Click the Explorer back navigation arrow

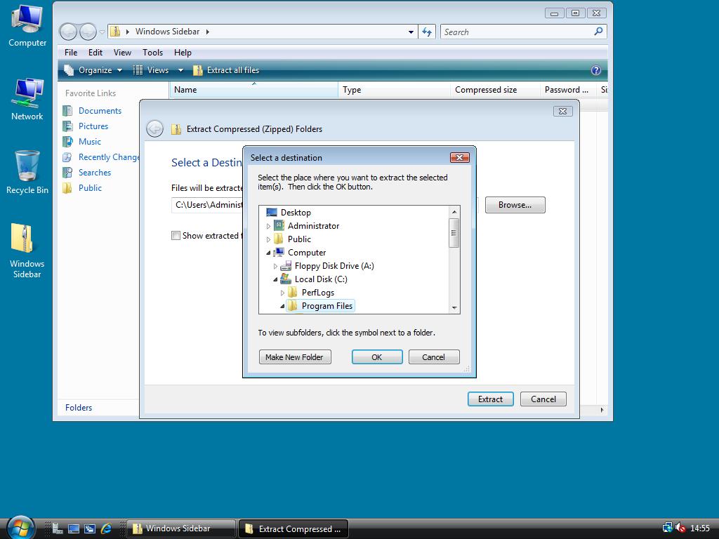(x=68, y=32)
